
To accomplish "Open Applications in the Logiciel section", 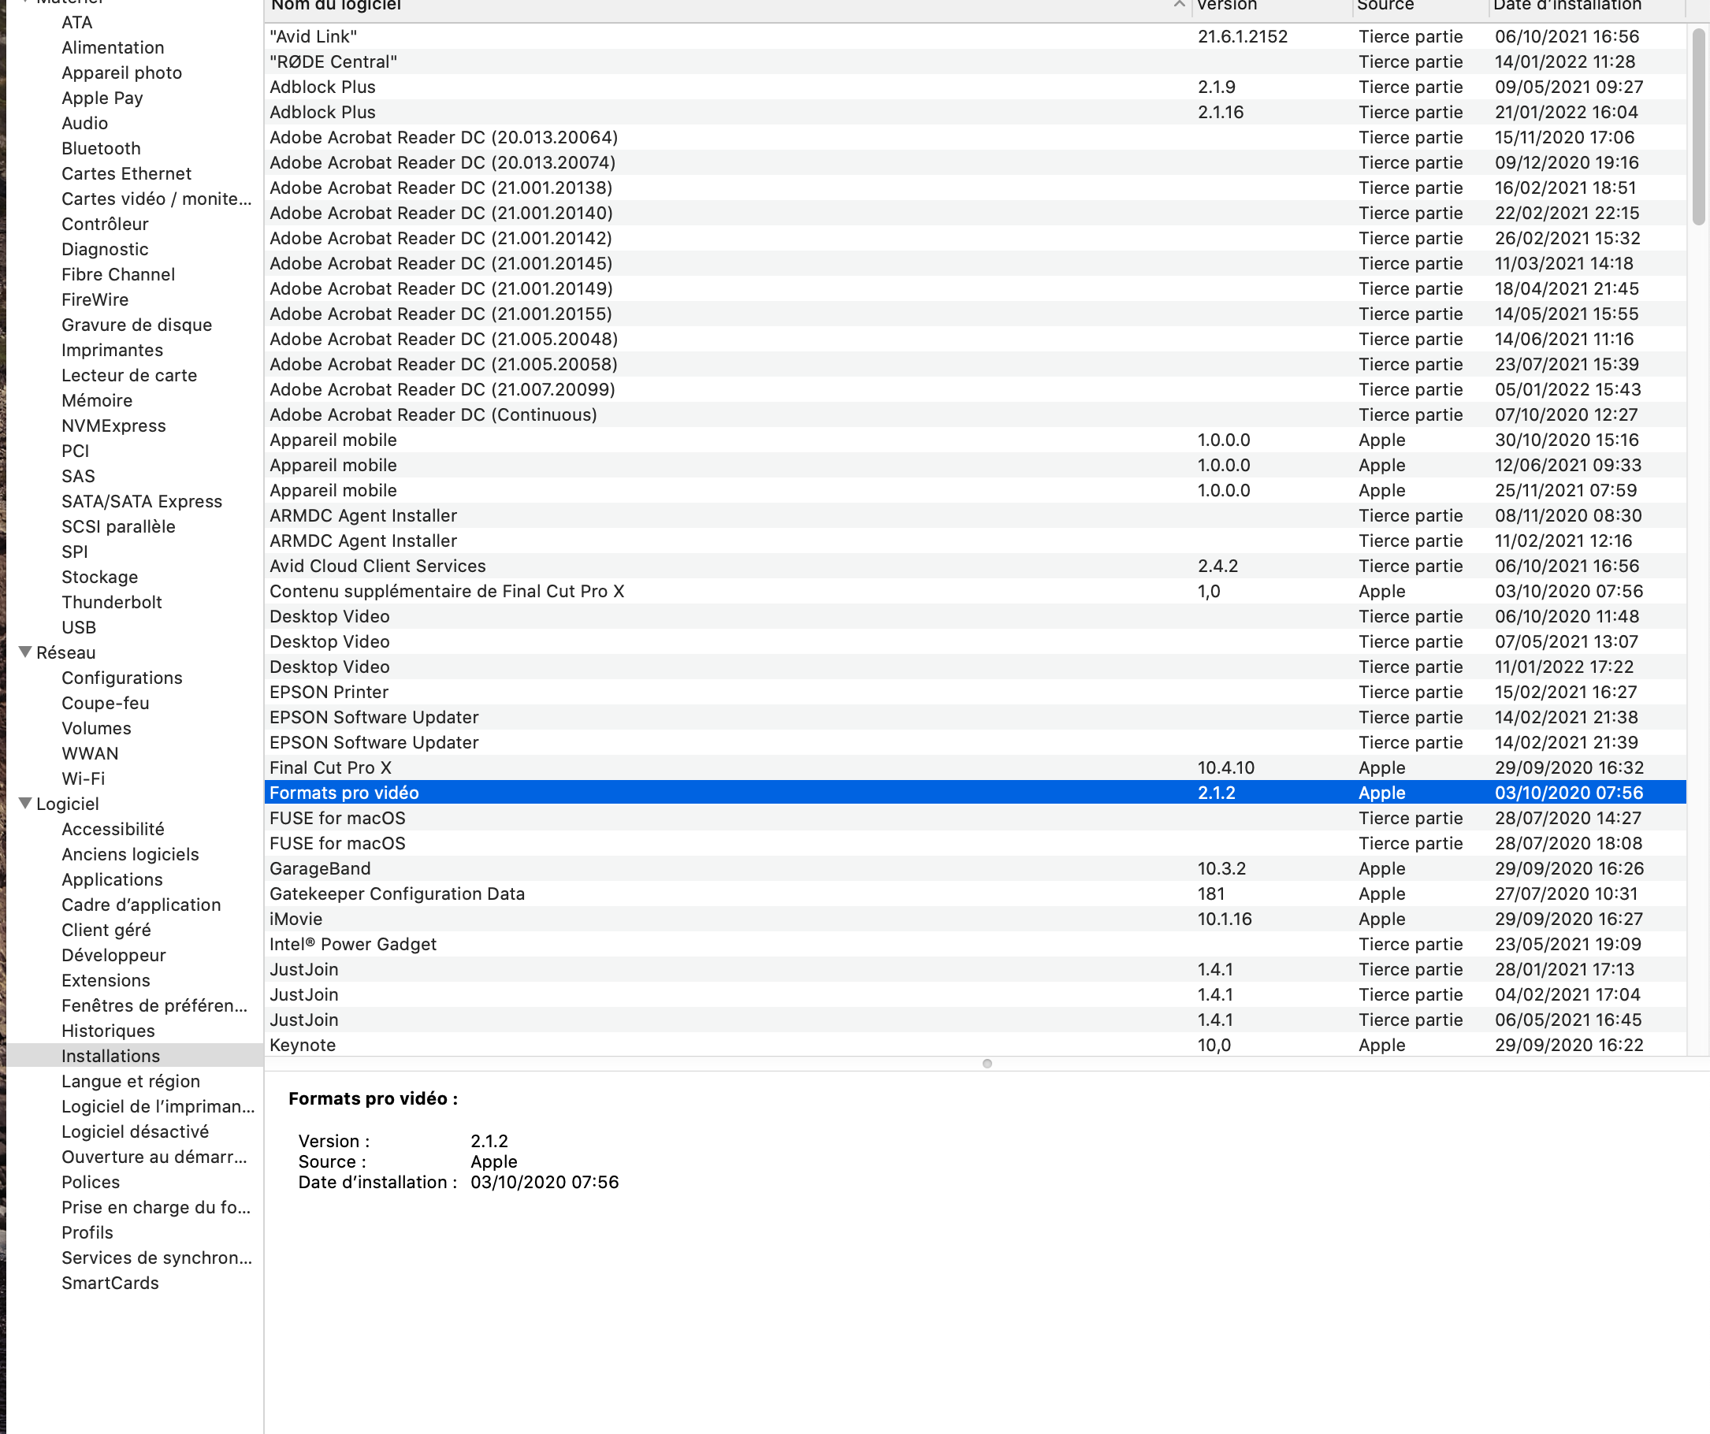I will [112, 879].
